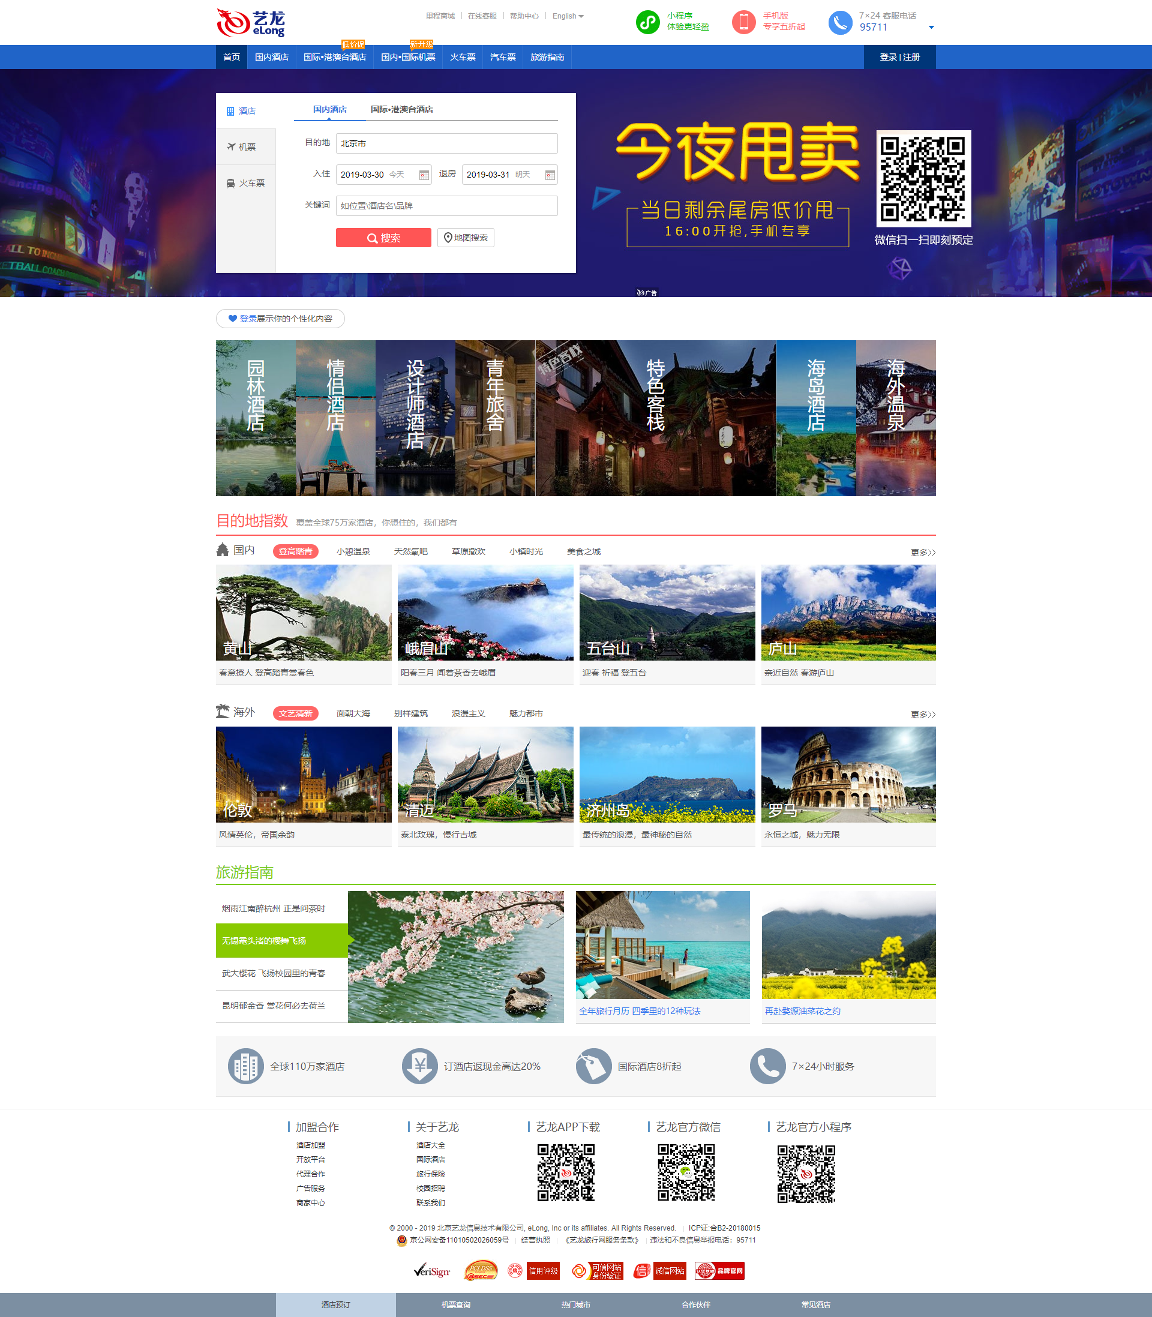Select the 美食之城 domestic filter
This screenshot has width=1152, height=1317.
[584, 551]
